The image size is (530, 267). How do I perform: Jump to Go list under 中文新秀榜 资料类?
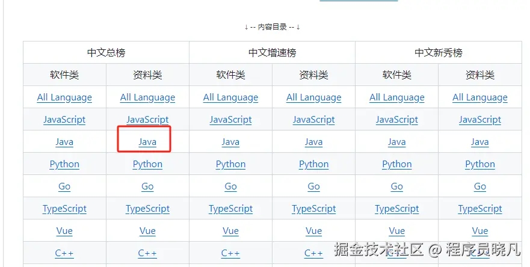point(480,186)
